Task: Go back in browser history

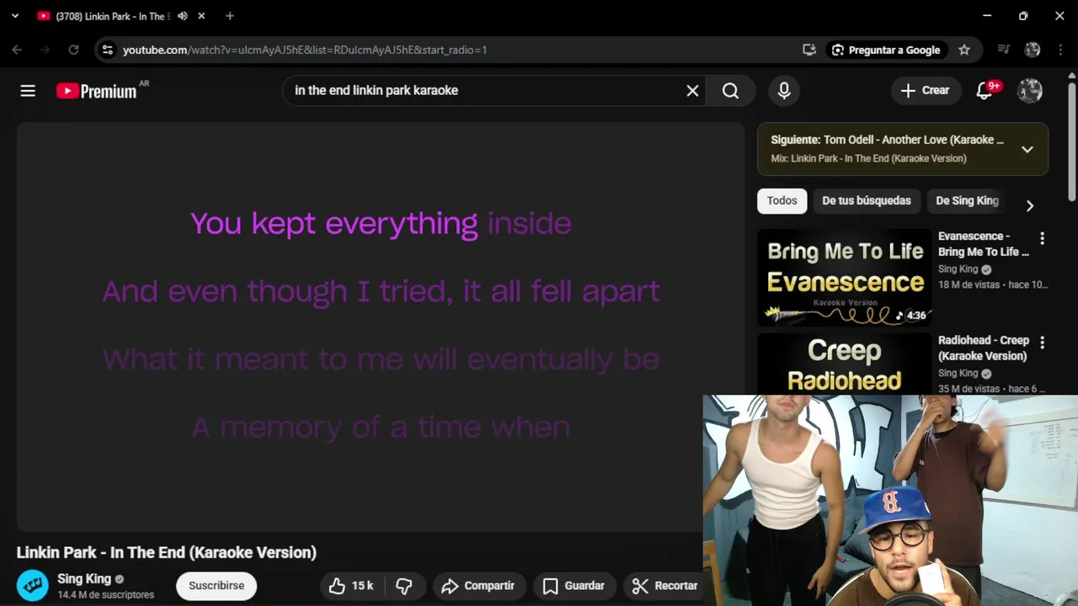Action: coord(17,50)
